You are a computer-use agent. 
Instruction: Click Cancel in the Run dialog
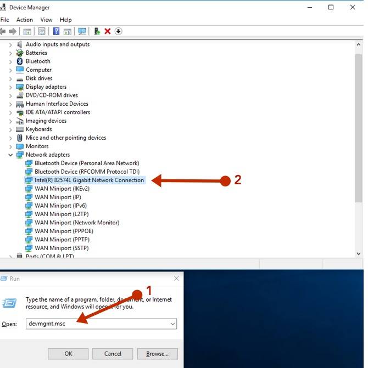tap(113, 354)
